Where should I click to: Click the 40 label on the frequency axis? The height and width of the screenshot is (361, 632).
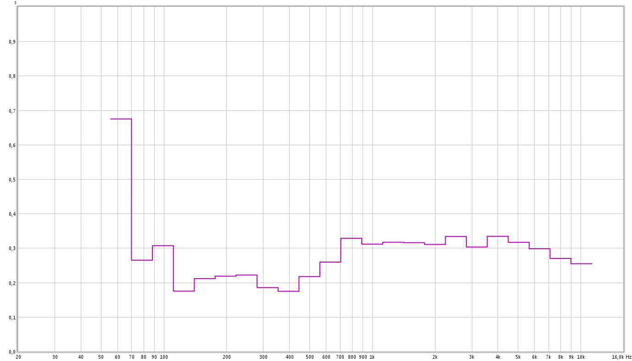pyautogui.click(x=81, y=357)
